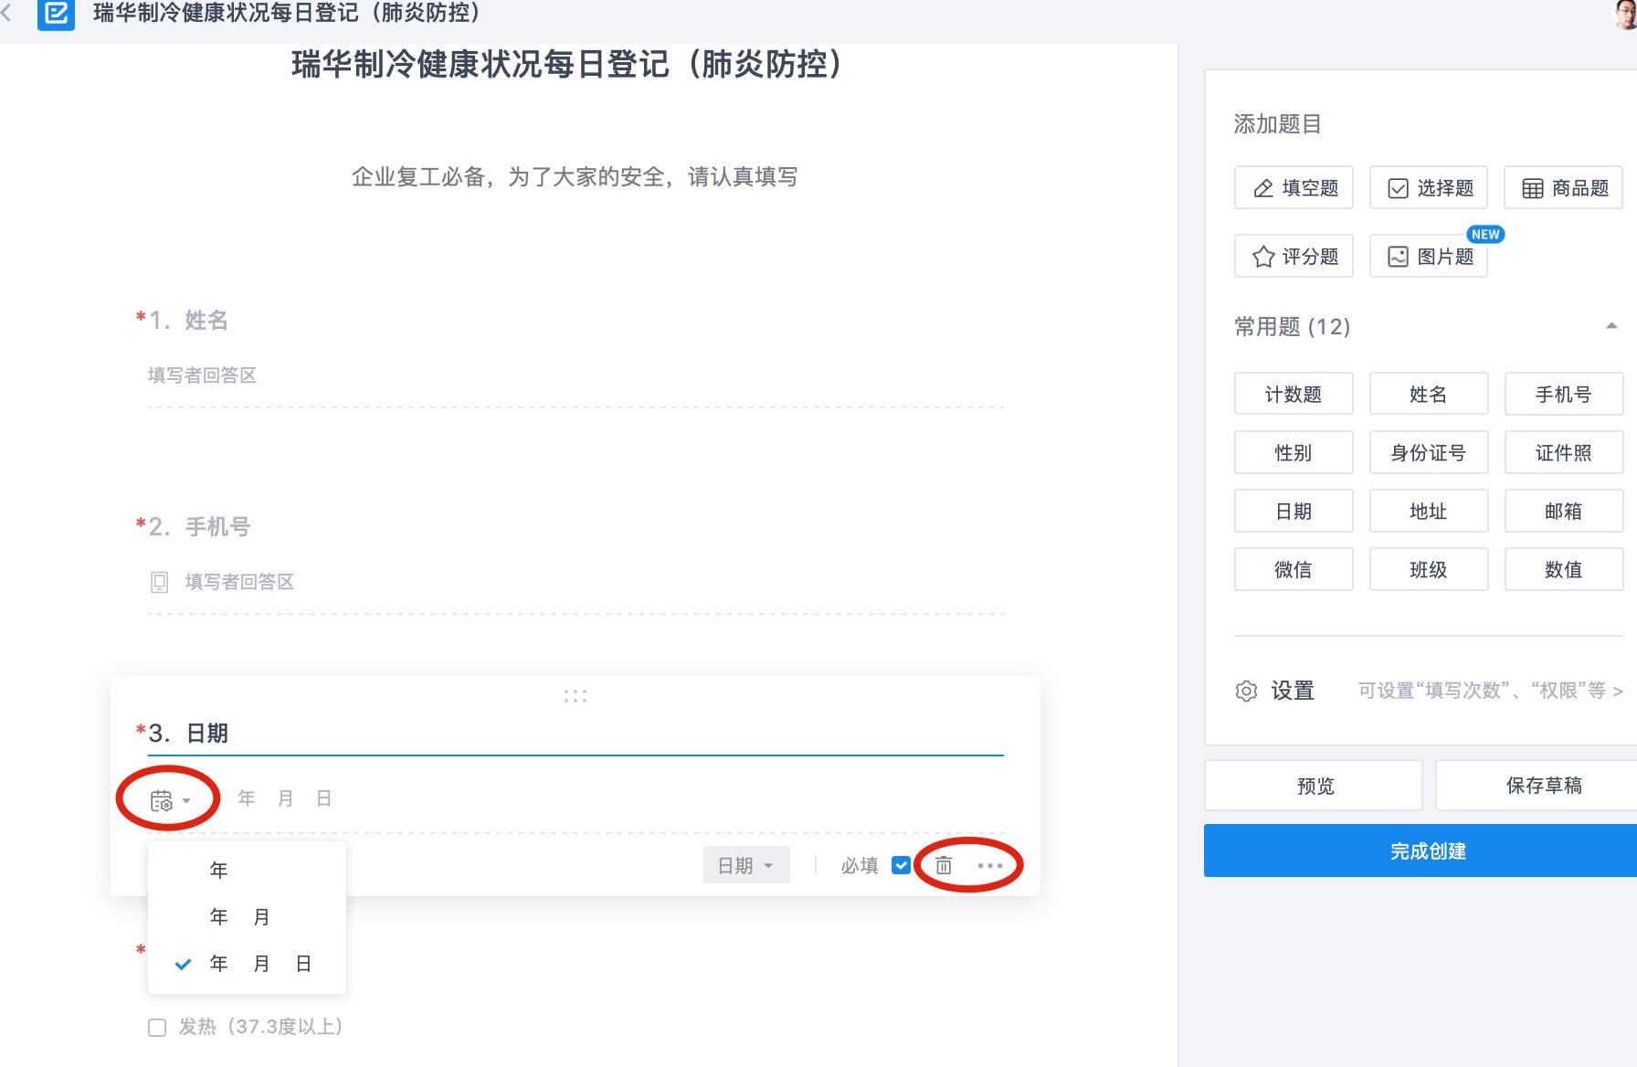
Task: Choose the 年 only date format
Action: [247, 870]
